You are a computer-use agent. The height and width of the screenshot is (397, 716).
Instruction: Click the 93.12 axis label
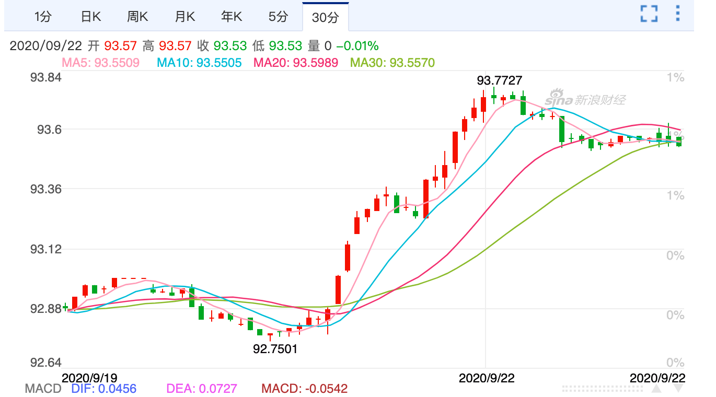(x=46, y=249)
